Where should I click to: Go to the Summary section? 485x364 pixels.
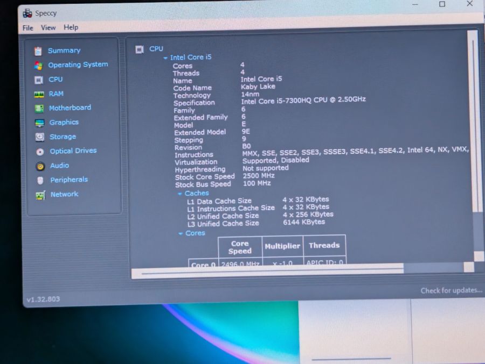[64, 51]
